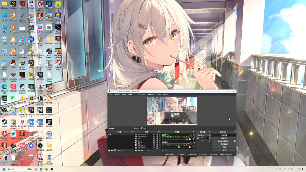Open source properties gear in Sources dock
The height and width of the screenshot is (172, 306).
[142, 150]
